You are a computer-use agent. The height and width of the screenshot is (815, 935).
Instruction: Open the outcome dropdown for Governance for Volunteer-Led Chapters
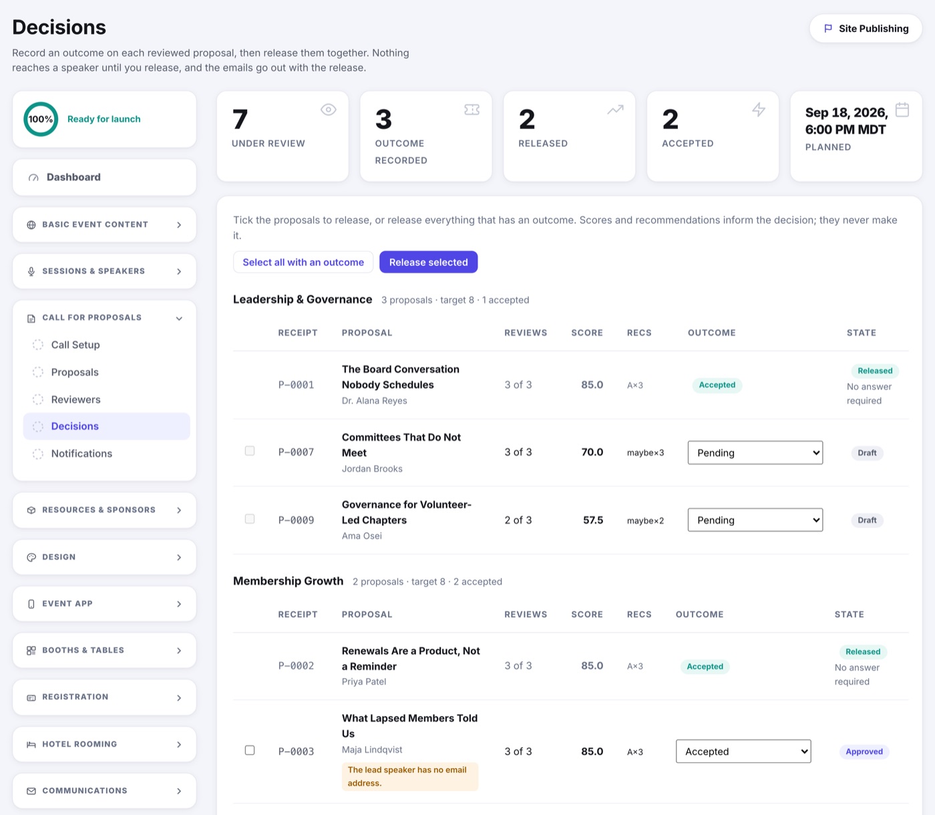point(755,520)
